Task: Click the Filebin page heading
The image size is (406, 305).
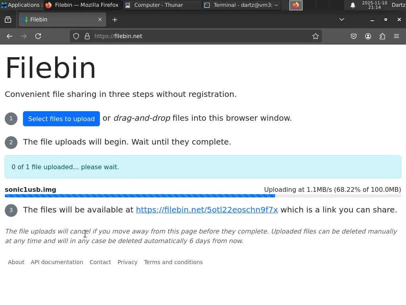Action: [x=51, y=68]
